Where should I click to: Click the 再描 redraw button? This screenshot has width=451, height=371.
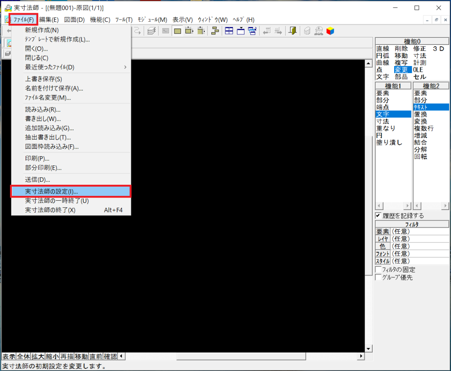67,356
